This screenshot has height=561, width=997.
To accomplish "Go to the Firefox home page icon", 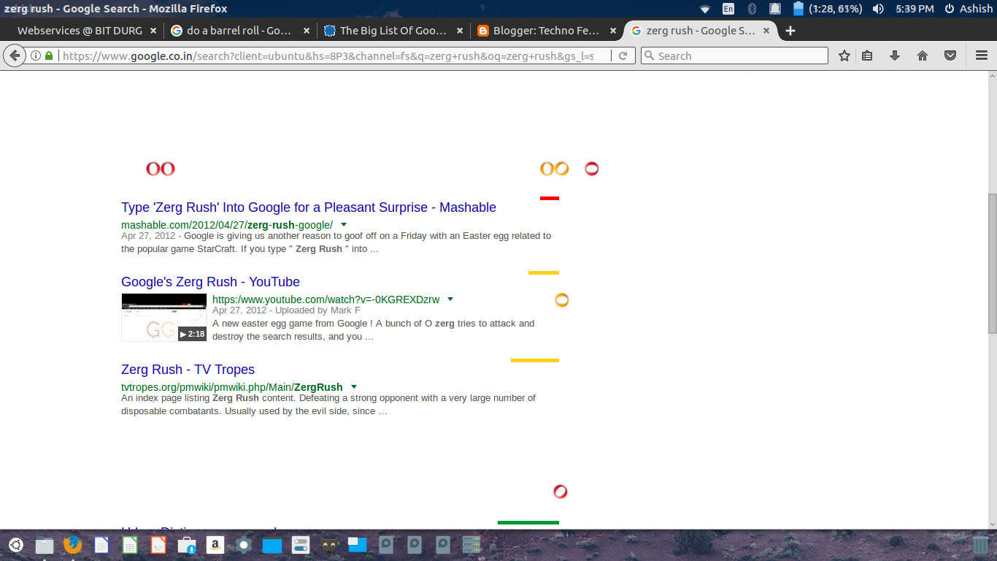I will pyautogui.click(x=923, y=56).
